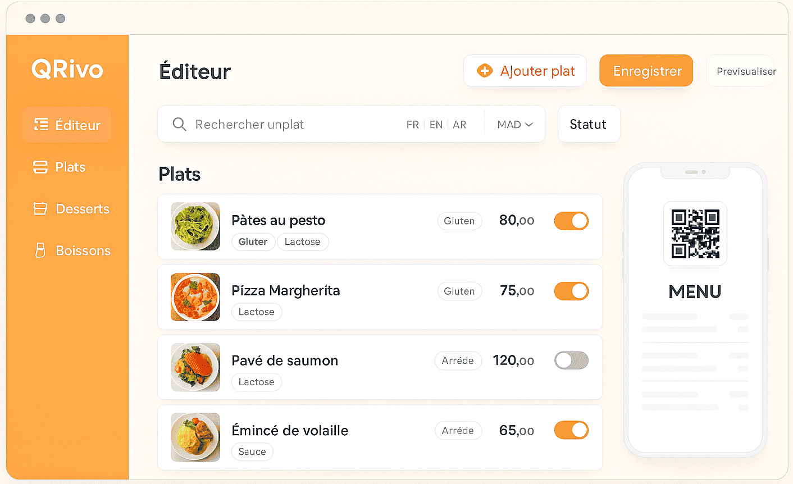Click the magnifier search icon
This screenshot has height=484, width=793.
[179, 124]
